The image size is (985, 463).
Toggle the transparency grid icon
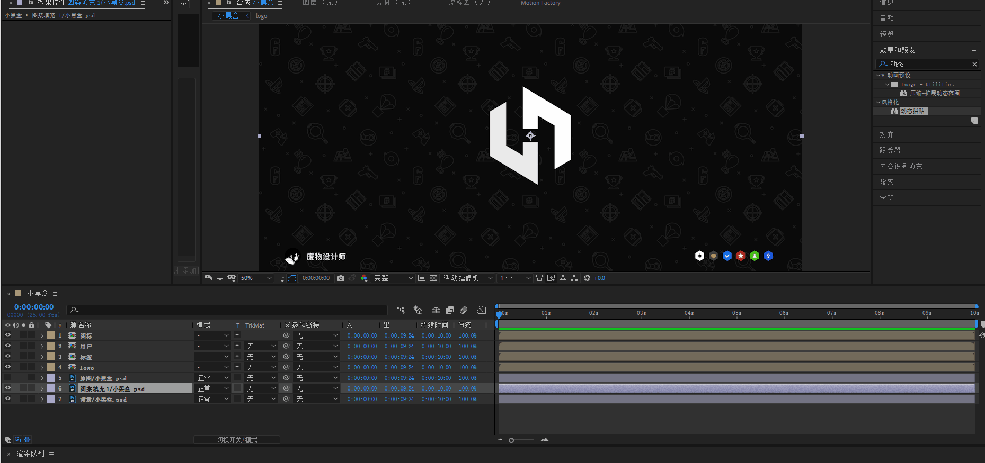pyautogui.click(x=433, y=278)
